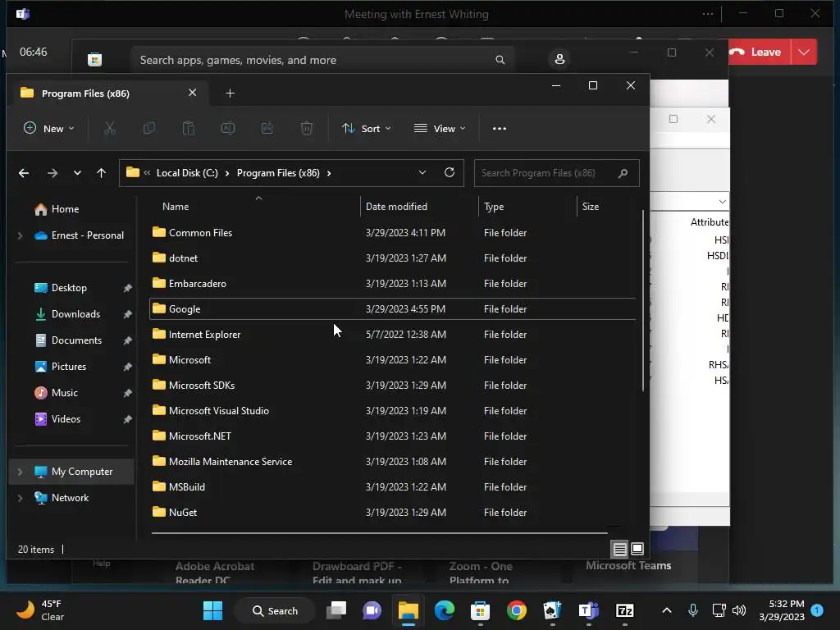
Task: Sort by the Date modified column header
Action: (x=396, y=206)
